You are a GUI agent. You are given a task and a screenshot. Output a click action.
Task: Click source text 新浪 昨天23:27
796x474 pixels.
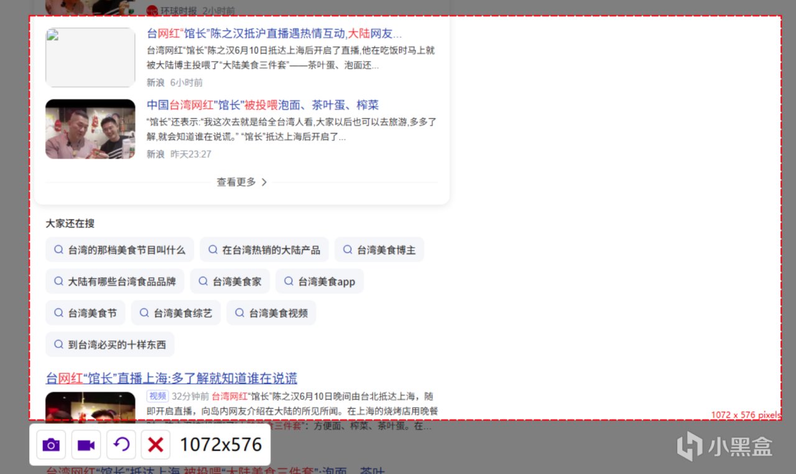tap(179, 154)
